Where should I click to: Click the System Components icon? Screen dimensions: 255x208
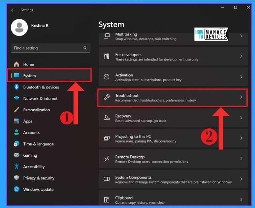tap(107, 179)
